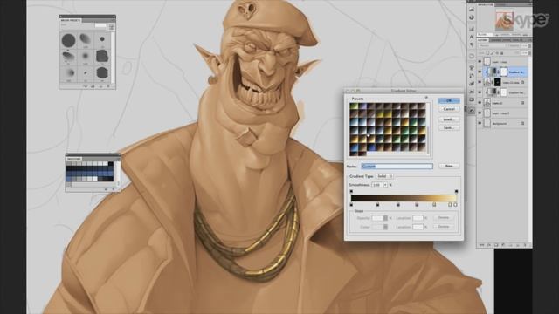Click the Brush Presets panel scrollbar
Viewport: 559px width, 314px height.
(x=113, y=58)
